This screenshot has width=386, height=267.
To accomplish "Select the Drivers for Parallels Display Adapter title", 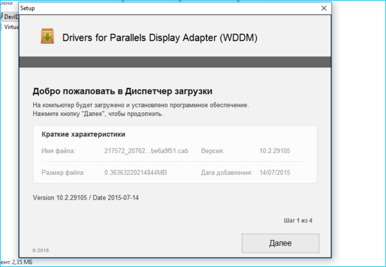I will point(160,38).
